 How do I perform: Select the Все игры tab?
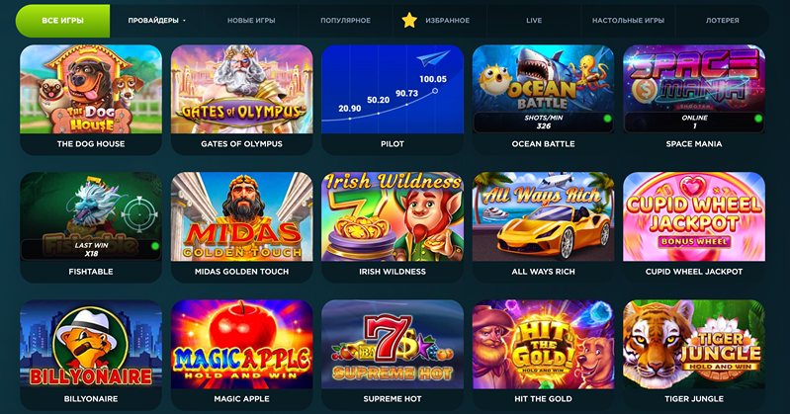[x=63, y=21]
